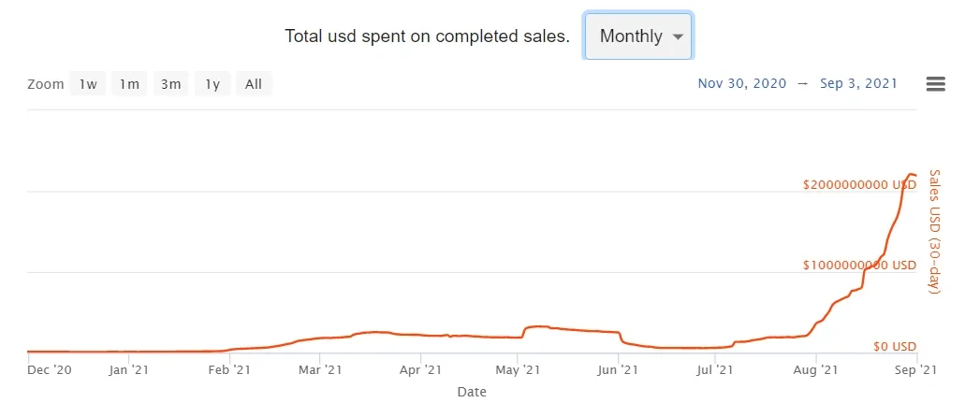Screen dimensions: 965x403
Task: Select the 1w zoom range
Action: click(88, 84)
